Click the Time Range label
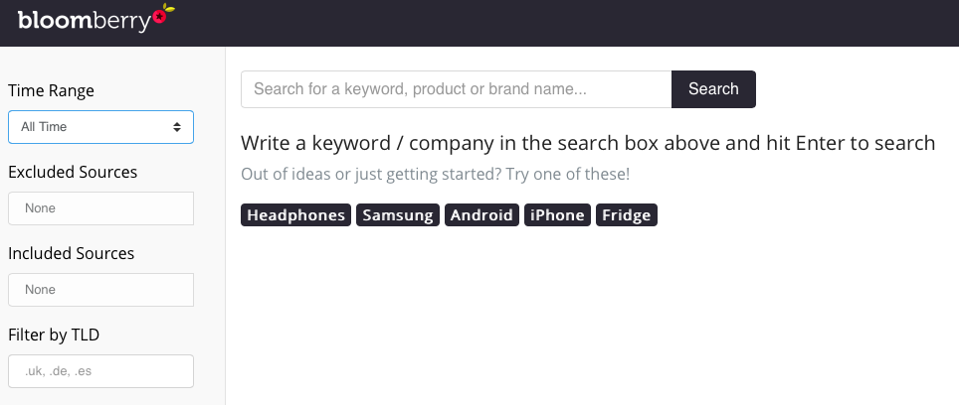The image size is (959, 405). [x=52, y=91]
